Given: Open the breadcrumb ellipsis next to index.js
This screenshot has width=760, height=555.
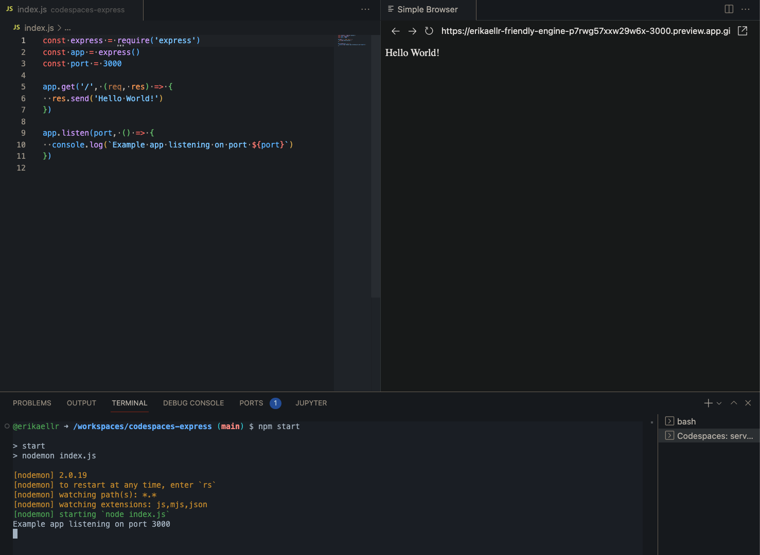Looking at the screenshot, I should 67,28.
